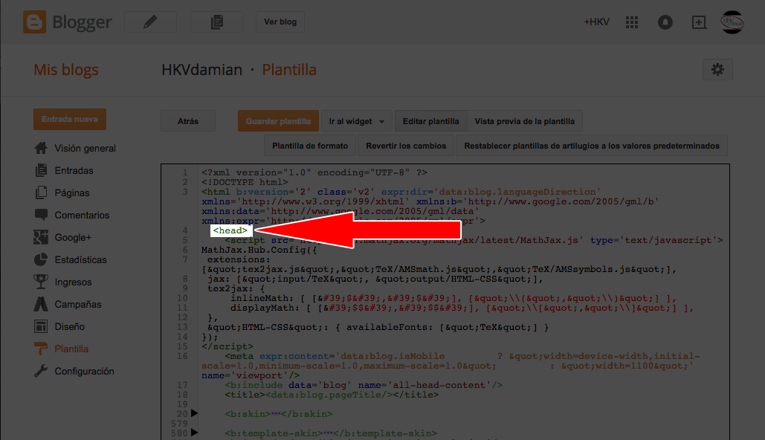
Task: Click the layout icon beside Diseño
Action: 41,326
